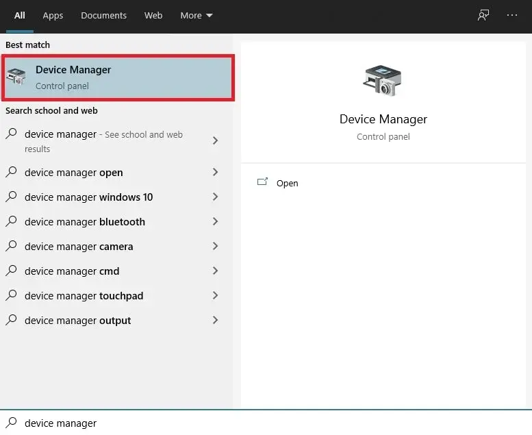Switch to the All tab
The width and height of the screenshot is (532, 435).
20,16
